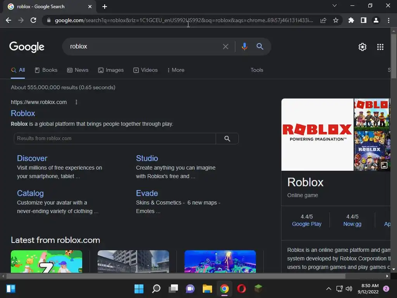Open the Roblox Powering Imagination logo image
This screenshot has width=397, height=298.
317,135
